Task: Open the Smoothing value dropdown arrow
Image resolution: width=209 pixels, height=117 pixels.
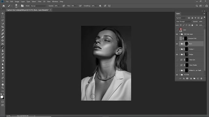Action: (x=97, y=6)
